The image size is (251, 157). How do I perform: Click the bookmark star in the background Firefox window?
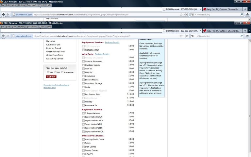181,15
